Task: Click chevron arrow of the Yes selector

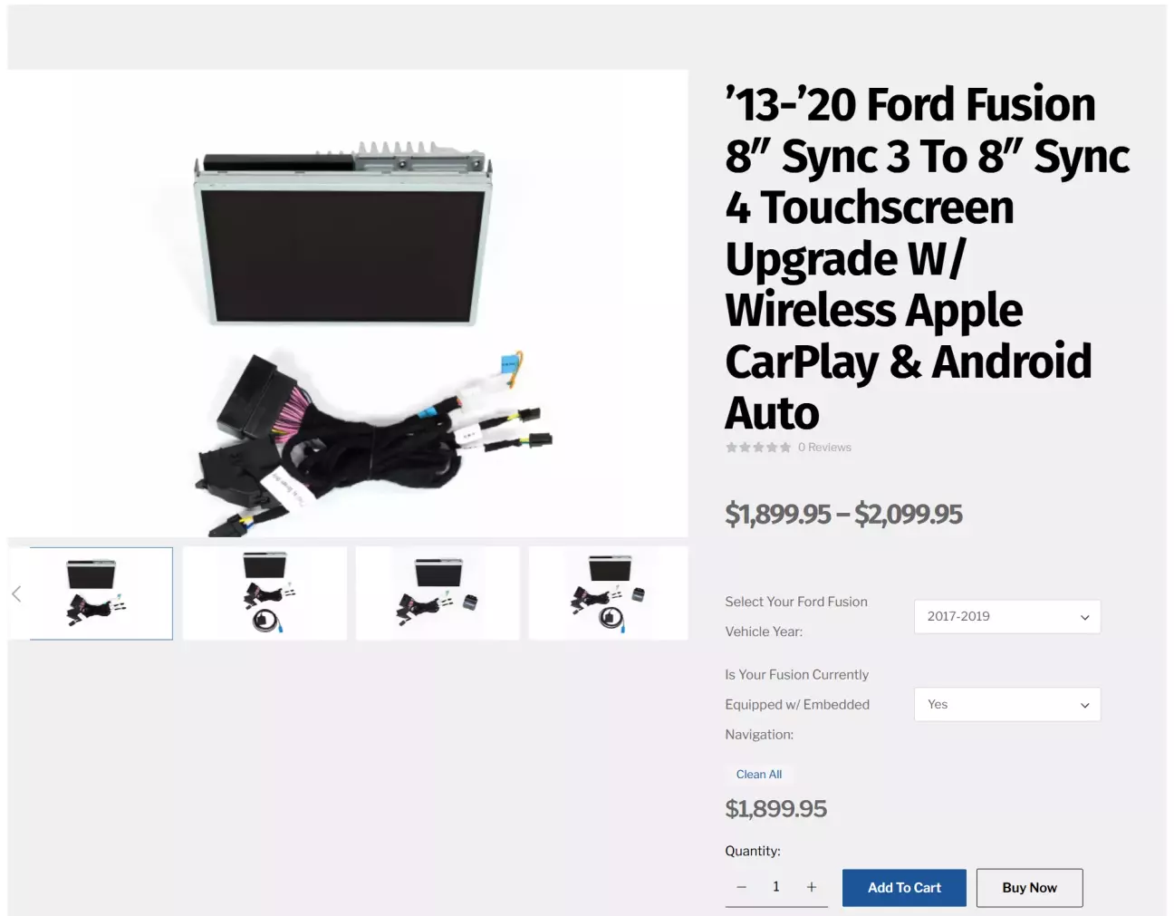Action: click(x=1084, y=706)
